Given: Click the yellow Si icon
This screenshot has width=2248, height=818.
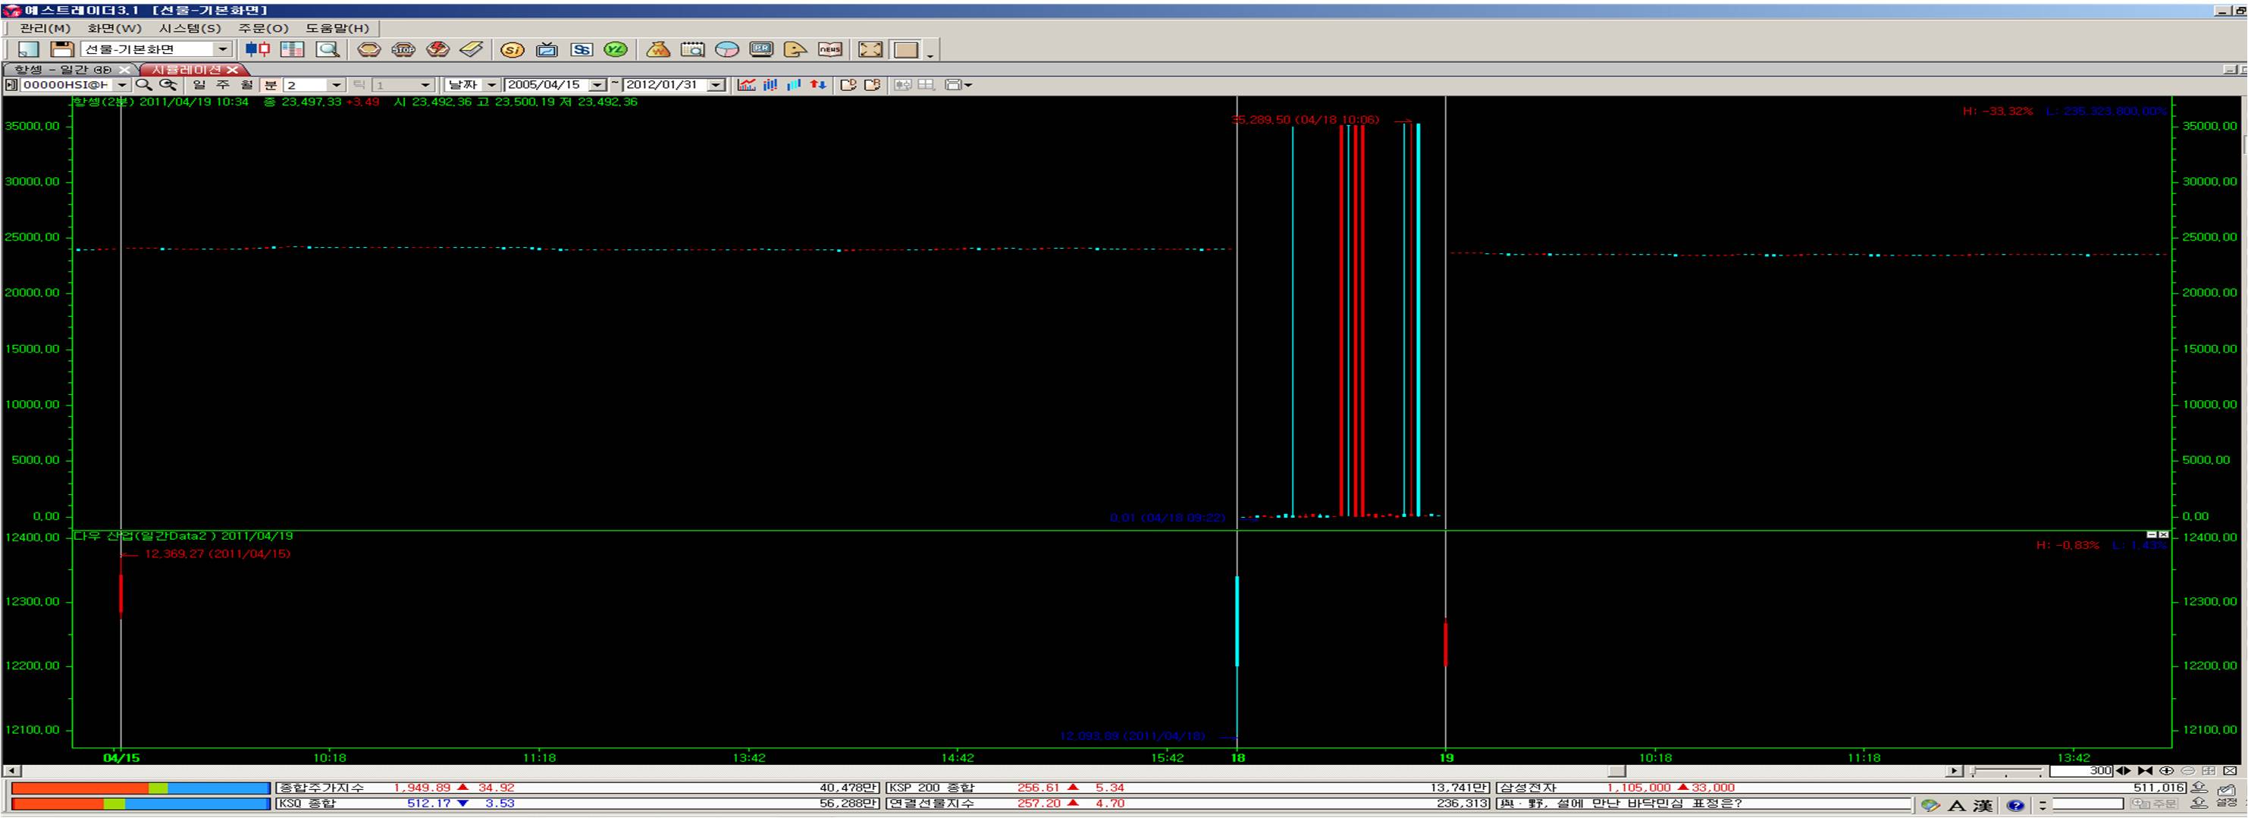Looking at the screenshot, I should click(x=513, y=50).
